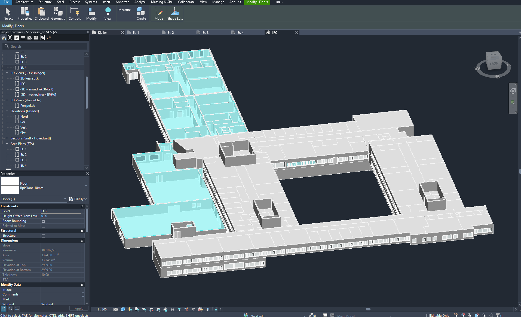Open the Clipboard ribbon panel
521x317 pixels.
[x=42, y=13]
